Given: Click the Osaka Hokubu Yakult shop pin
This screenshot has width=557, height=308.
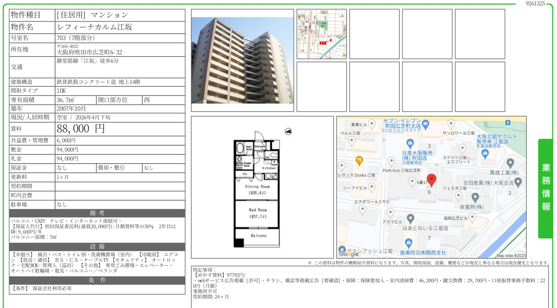Looking at the screenshot, I should (x=485, y=153).
